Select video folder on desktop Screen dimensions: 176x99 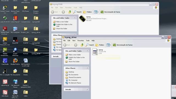pyautogui.click(x=26, y=94)
